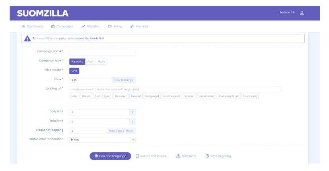Switch to Geo and Language tab
The image size is (329, 171).
pos(110,156)
